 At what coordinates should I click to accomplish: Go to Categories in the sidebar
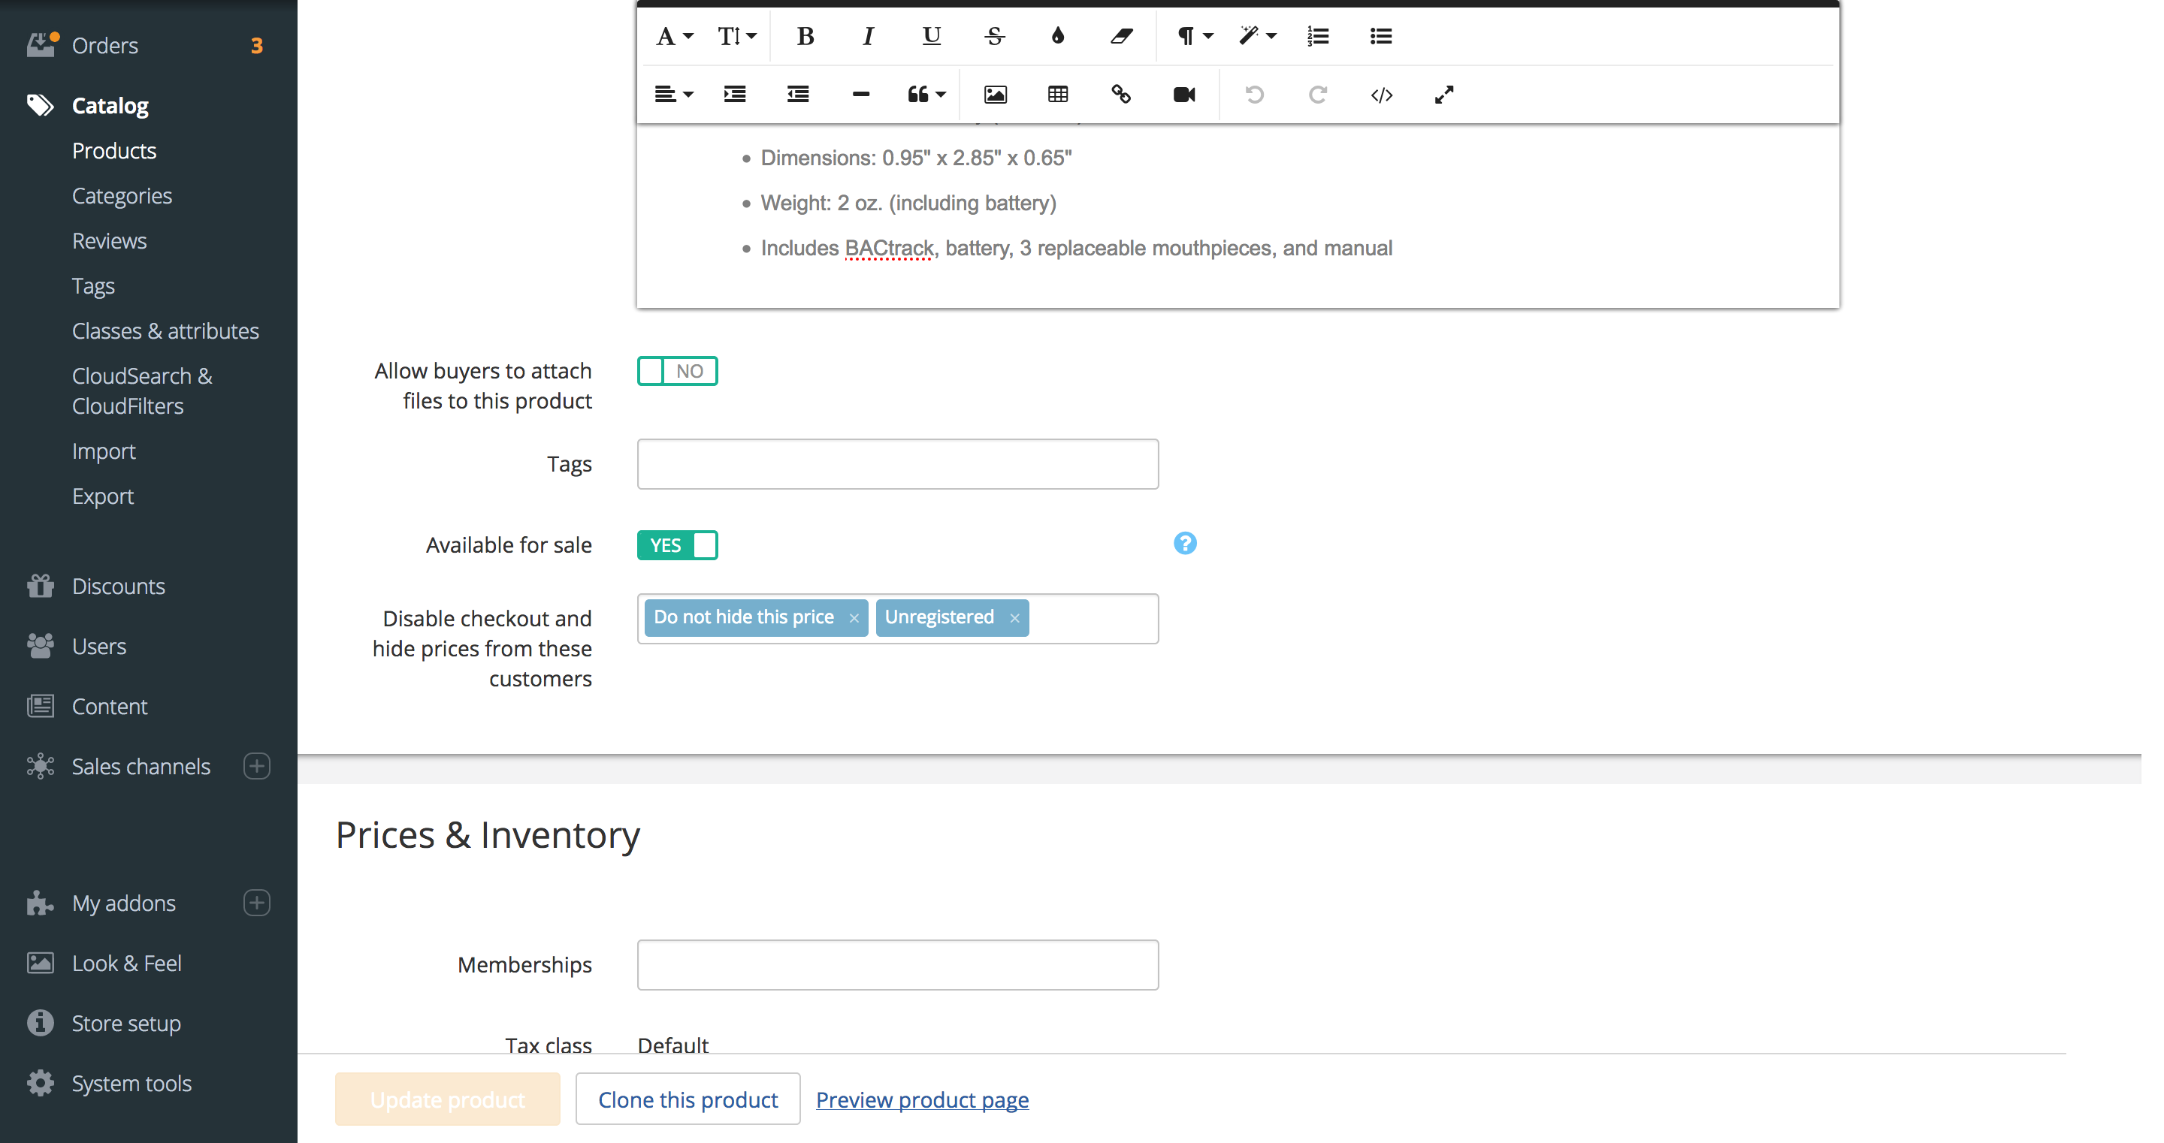(122, 196)
